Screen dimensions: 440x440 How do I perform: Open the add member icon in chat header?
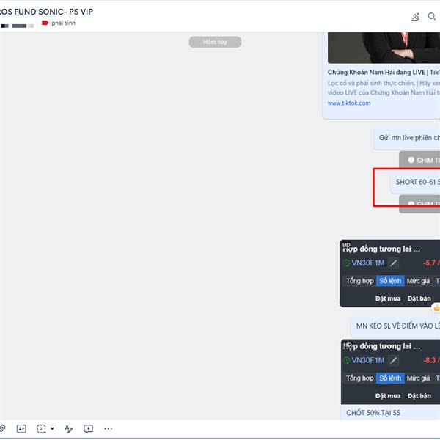click(416, 17)
